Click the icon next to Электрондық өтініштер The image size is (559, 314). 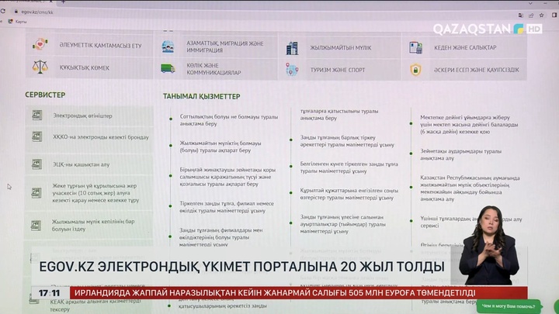point(36,115)
